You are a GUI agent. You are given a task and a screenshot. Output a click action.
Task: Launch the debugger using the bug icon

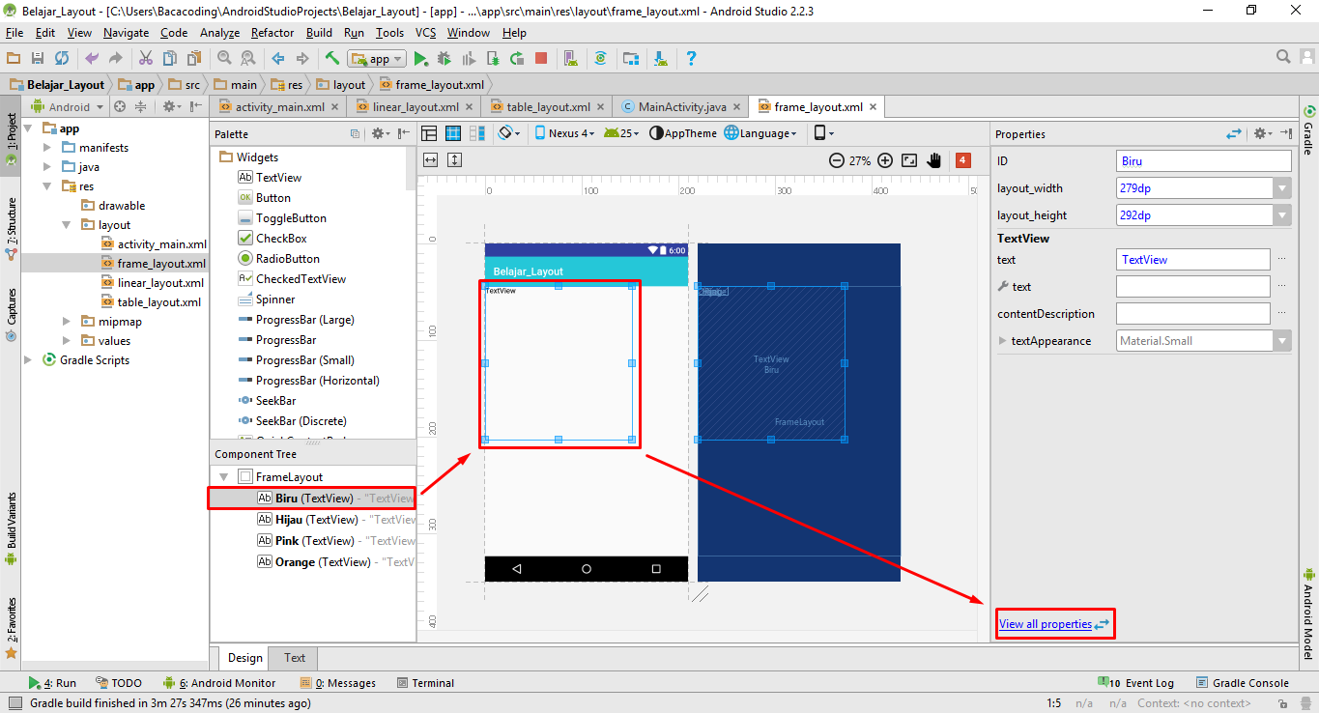click(444, 58)
